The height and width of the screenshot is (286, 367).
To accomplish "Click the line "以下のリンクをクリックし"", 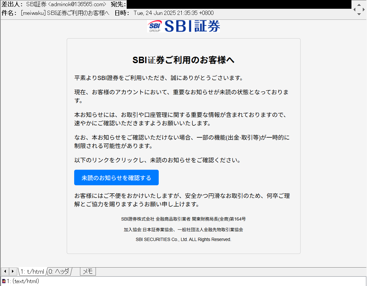I will point(158,160).
